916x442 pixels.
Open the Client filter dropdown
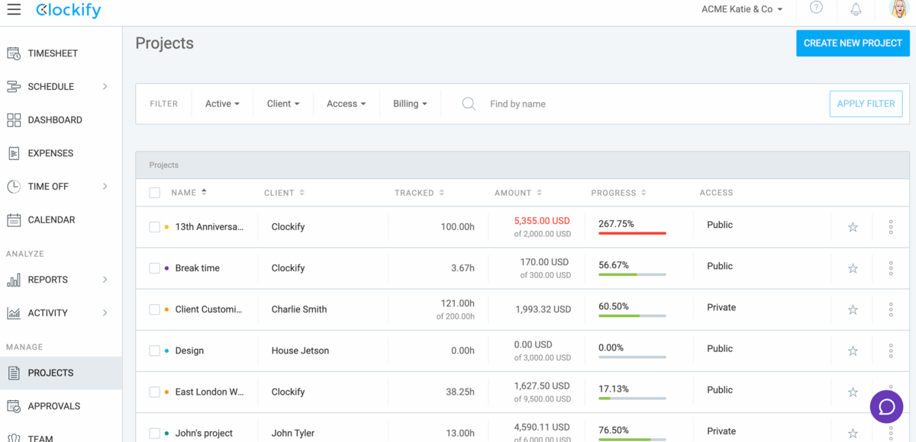[283, 104]
